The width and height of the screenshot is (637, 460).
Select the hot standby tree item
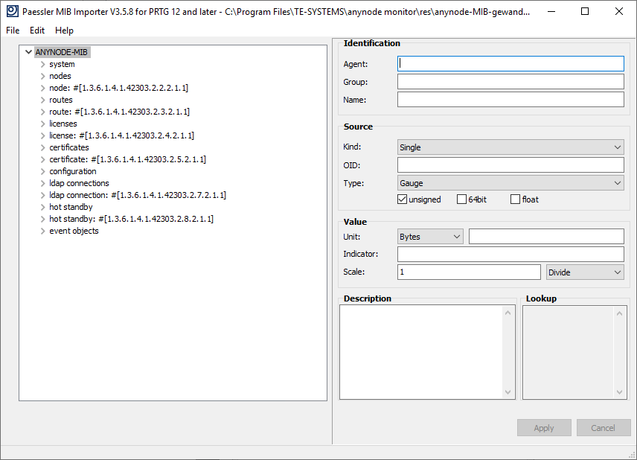point(71,207)
